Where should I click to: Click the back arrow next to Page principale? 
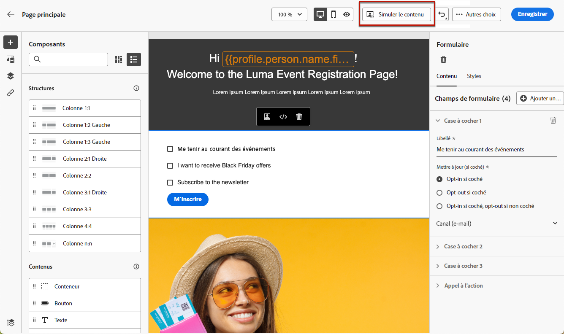click(x=11, y=14)
